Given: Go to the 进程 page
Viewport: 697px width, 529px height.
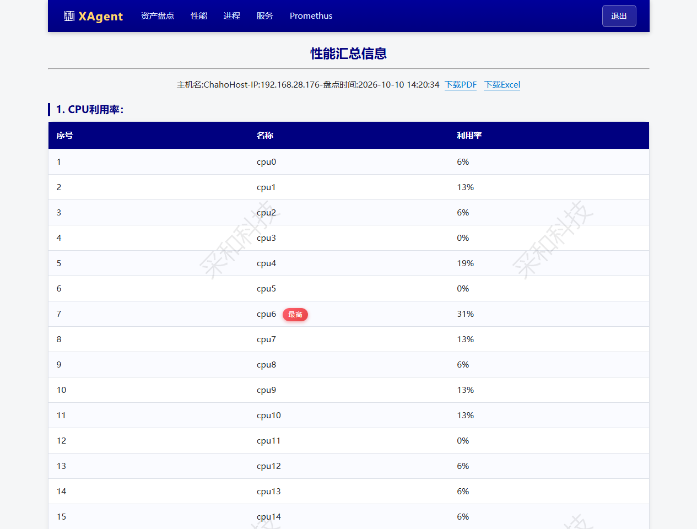Looking at the screenshot, I should [x=232, y=16].
